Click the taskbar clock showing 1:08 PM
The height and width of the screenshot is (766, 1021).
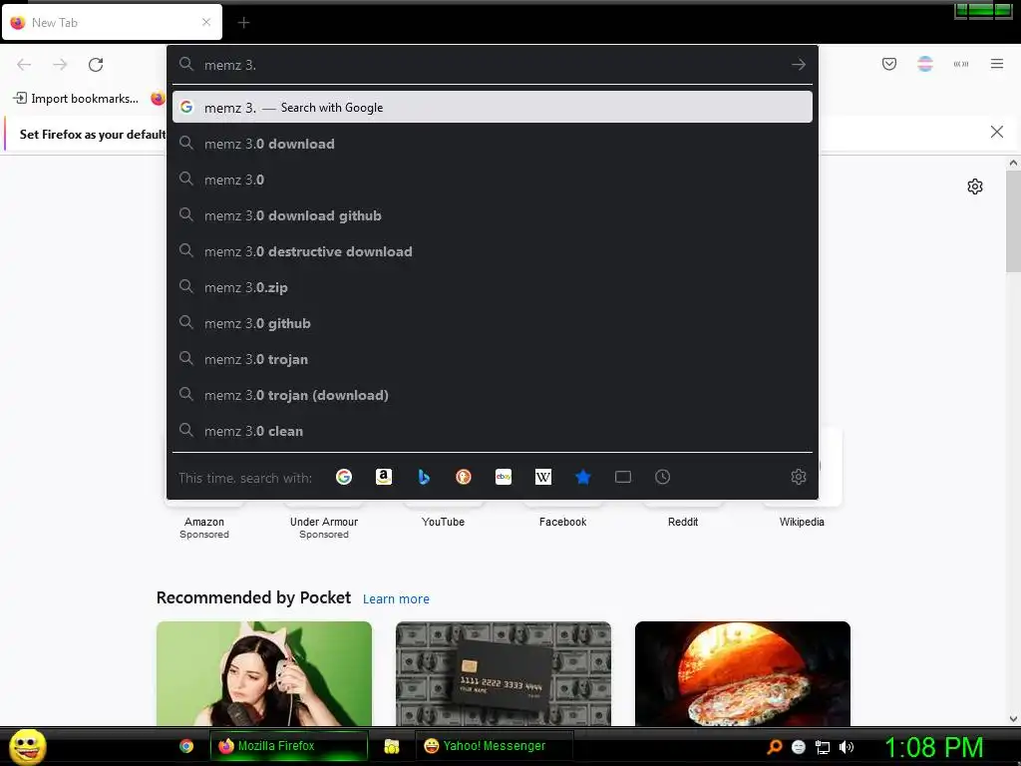click(933, 747)
